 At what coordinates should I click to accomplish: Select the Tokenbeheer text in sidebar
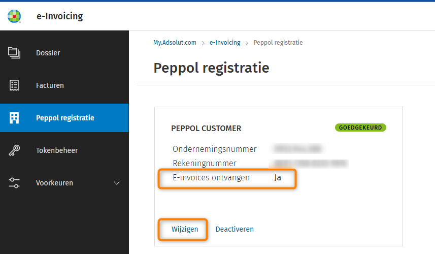click(x=57, y=150)
